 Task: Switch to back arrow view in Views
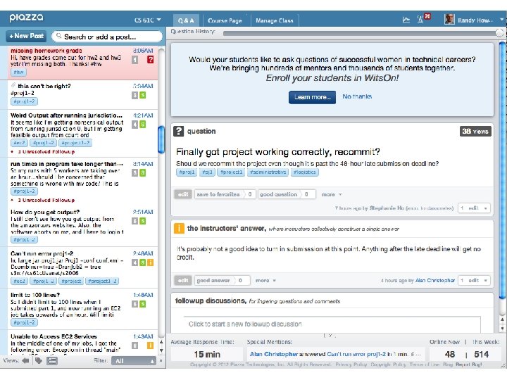coord(25,360)
